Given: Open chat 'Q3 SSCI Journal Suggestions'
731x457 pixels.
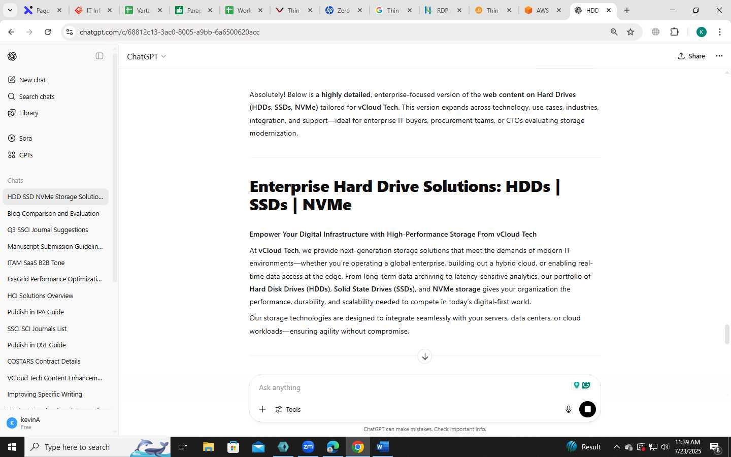Looking at the screenshot, I should point(56,230).
